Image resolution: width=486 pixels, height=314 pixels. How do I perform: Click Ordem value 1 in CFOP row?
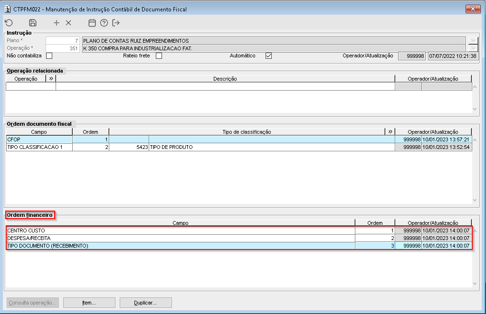91,139
